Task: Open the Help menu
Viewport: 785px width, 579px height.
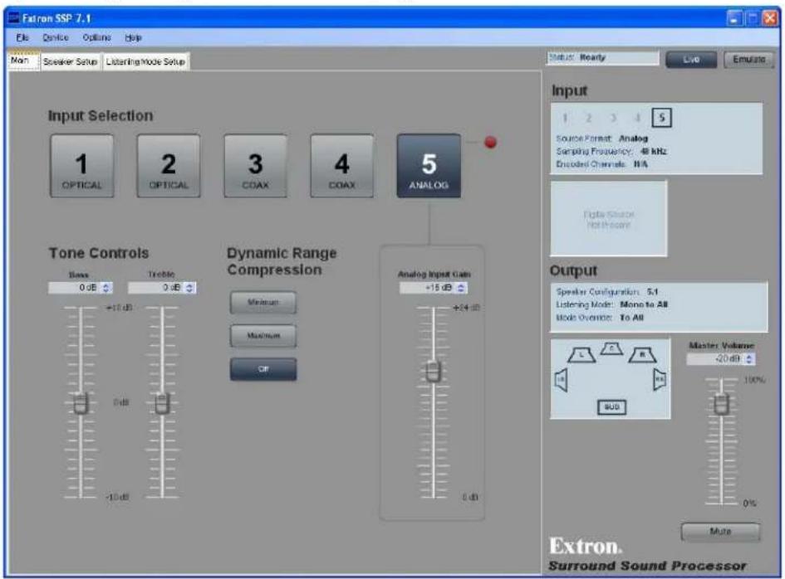Action: click(x=133, y=37)
